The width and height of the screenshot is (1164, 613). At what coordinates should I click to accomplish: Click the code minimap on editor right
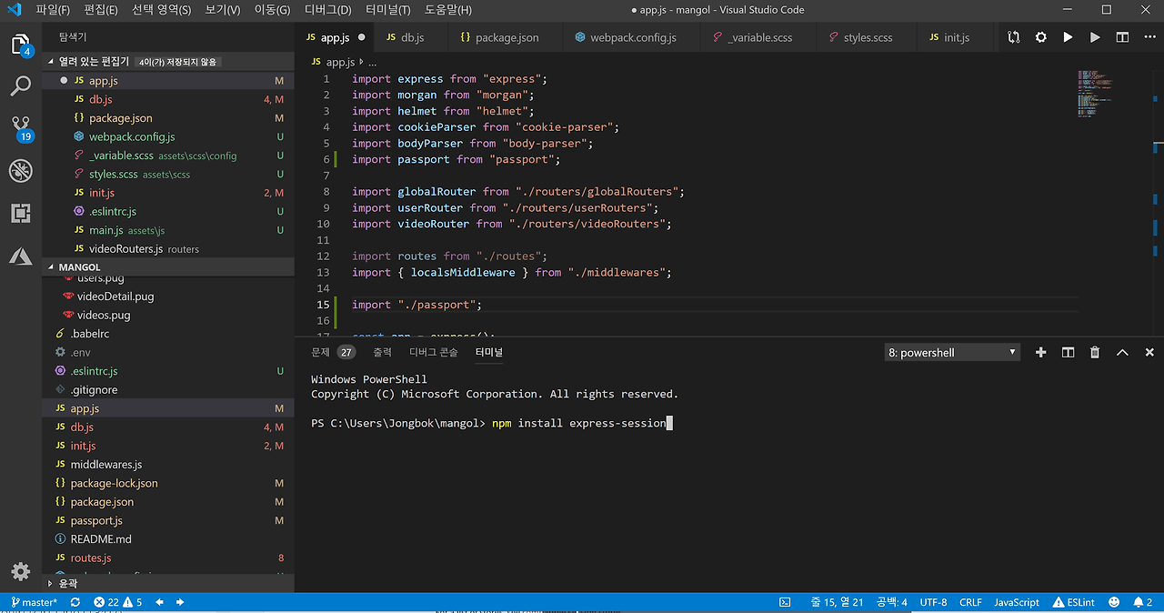(1094, 93)
